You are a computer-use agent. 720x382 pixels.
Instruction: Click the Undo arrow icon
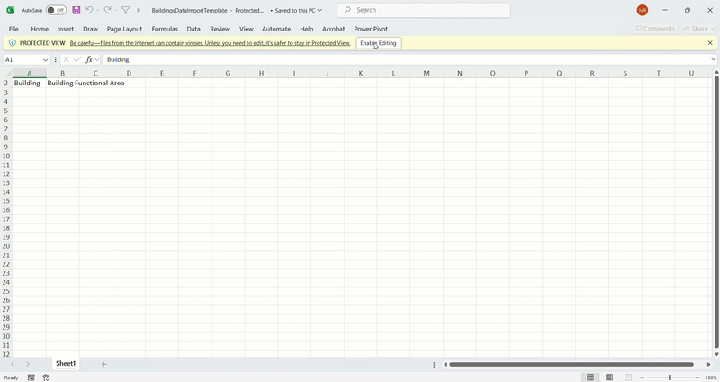(89, 10)
